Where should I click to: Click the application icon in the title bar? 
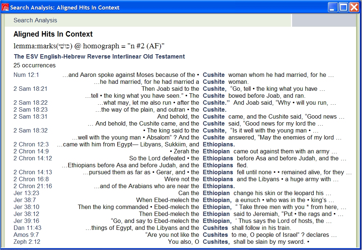pos(5,7)
